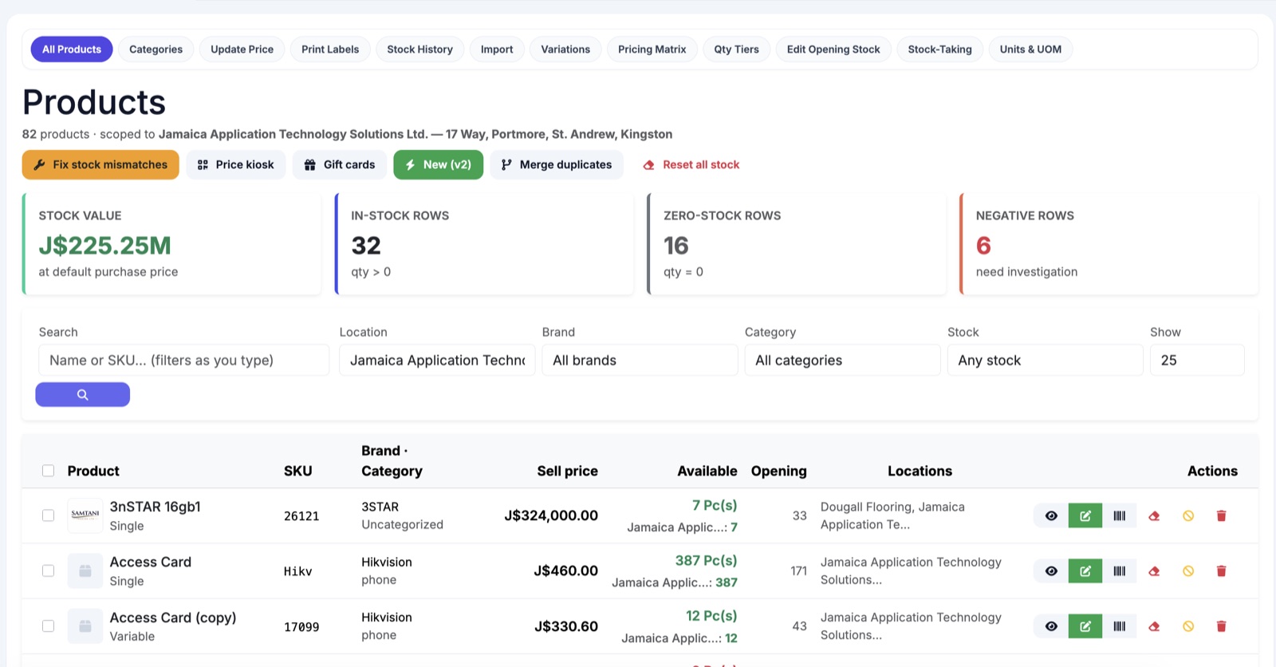Open the Print Labels tab

point(330,49)
